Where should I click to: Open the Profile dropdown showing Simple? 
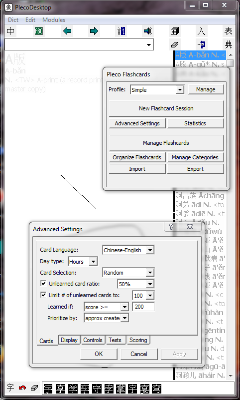point(180,90)
